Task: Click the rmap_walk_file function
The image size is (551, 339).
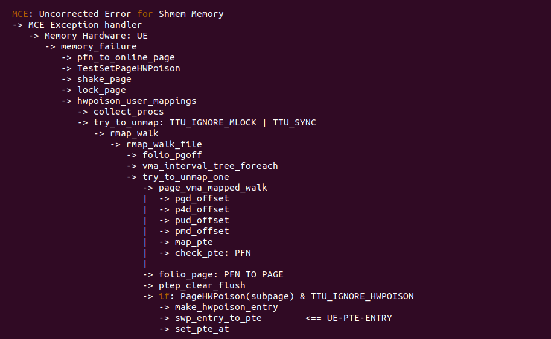Action: tap(164, 144)
